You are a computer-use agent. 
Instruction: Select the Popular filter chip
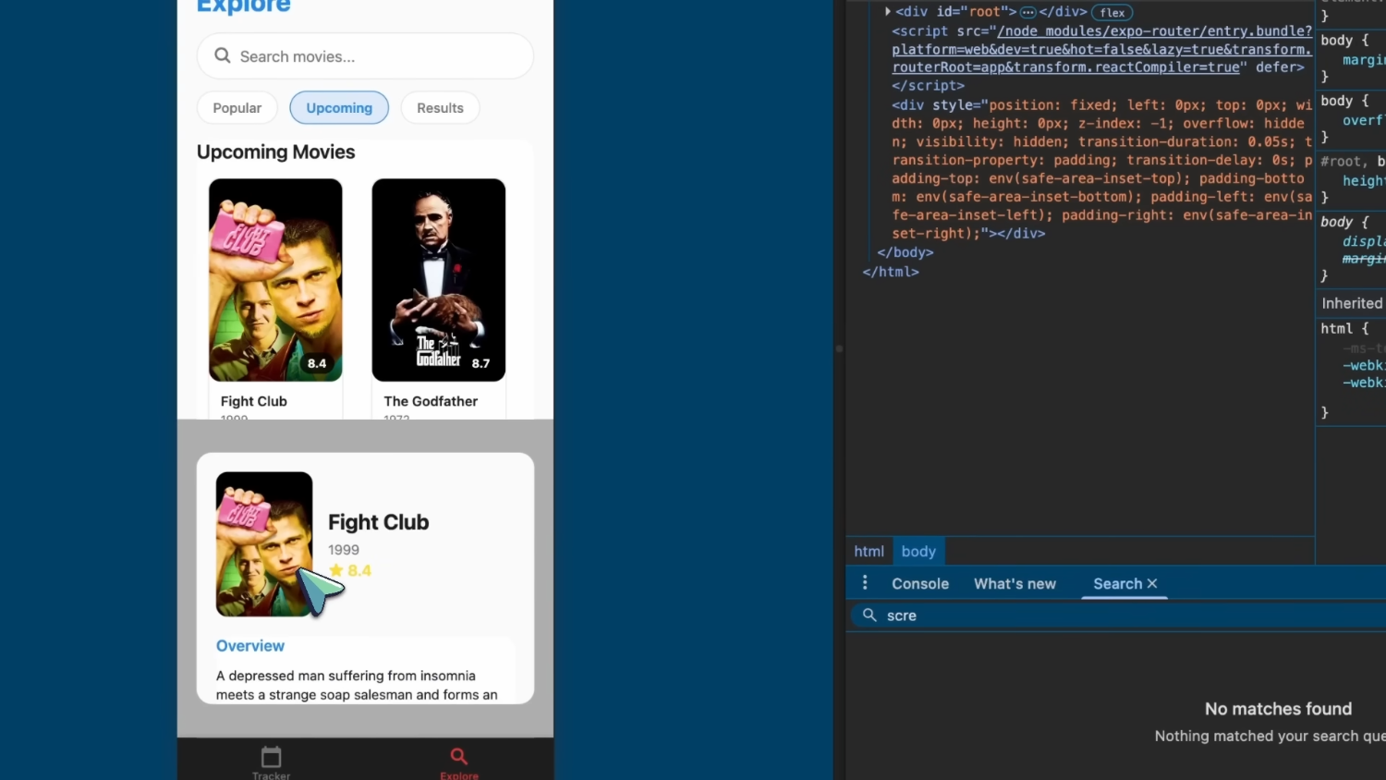pyautogui.click(x=237, y=108)
